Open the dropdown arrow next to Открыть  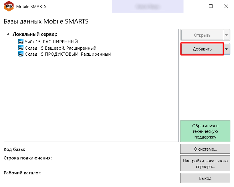[226, 35]
